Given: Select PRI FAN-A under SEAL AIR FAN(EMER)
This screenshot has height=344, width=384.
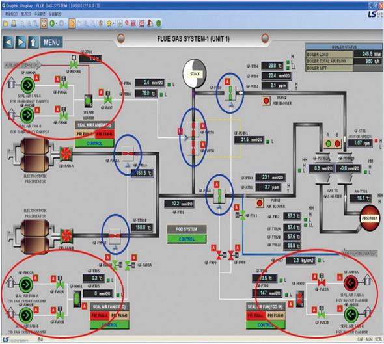Looking at the screenshot, I should tap(85, 135).
